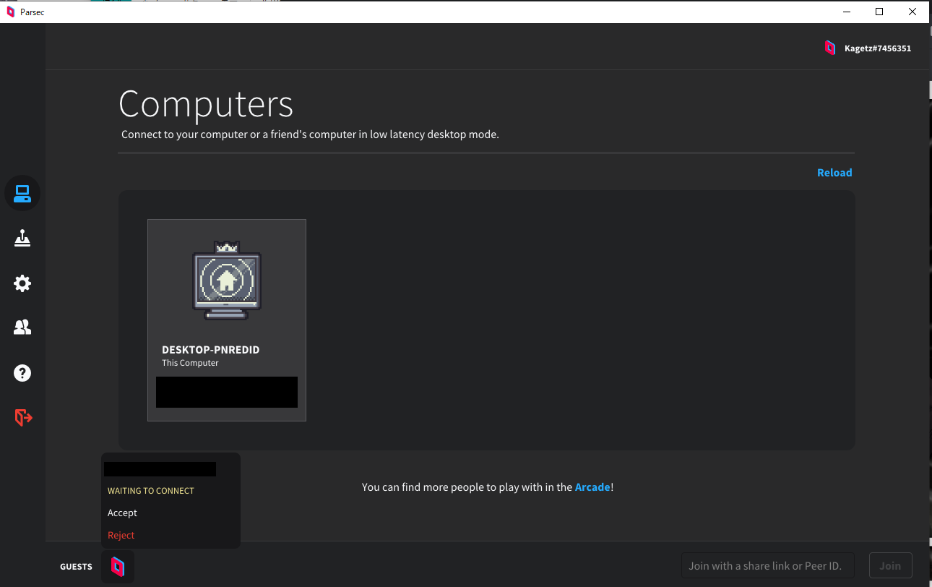
Task: Accept the waiting guest connection
Action: click(x=122, y=513)
